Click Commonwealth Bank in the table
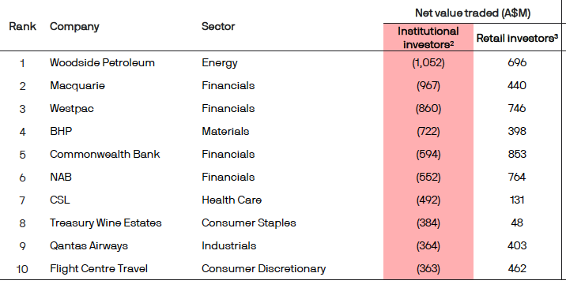The height and width of the screenshot is (288, 566). point(104,155)
